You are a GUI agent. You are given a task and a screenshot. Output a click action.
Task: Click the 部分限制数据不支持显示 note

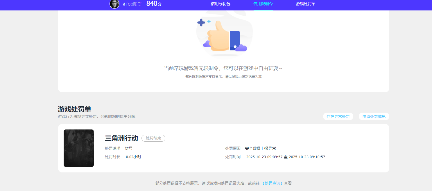pos(223,77)
